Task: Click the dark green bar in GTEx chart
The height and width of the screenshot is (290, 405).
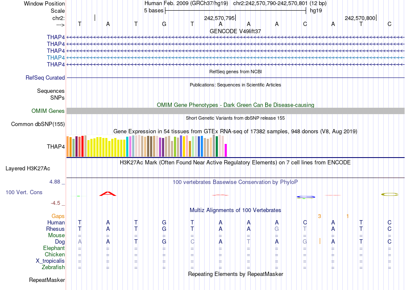Action: coord(217,146)
